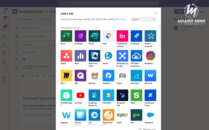Click the search magnifier in dialog
This screenshot has height=130, width=209.
pyautogui.click(x=154, y=19)
